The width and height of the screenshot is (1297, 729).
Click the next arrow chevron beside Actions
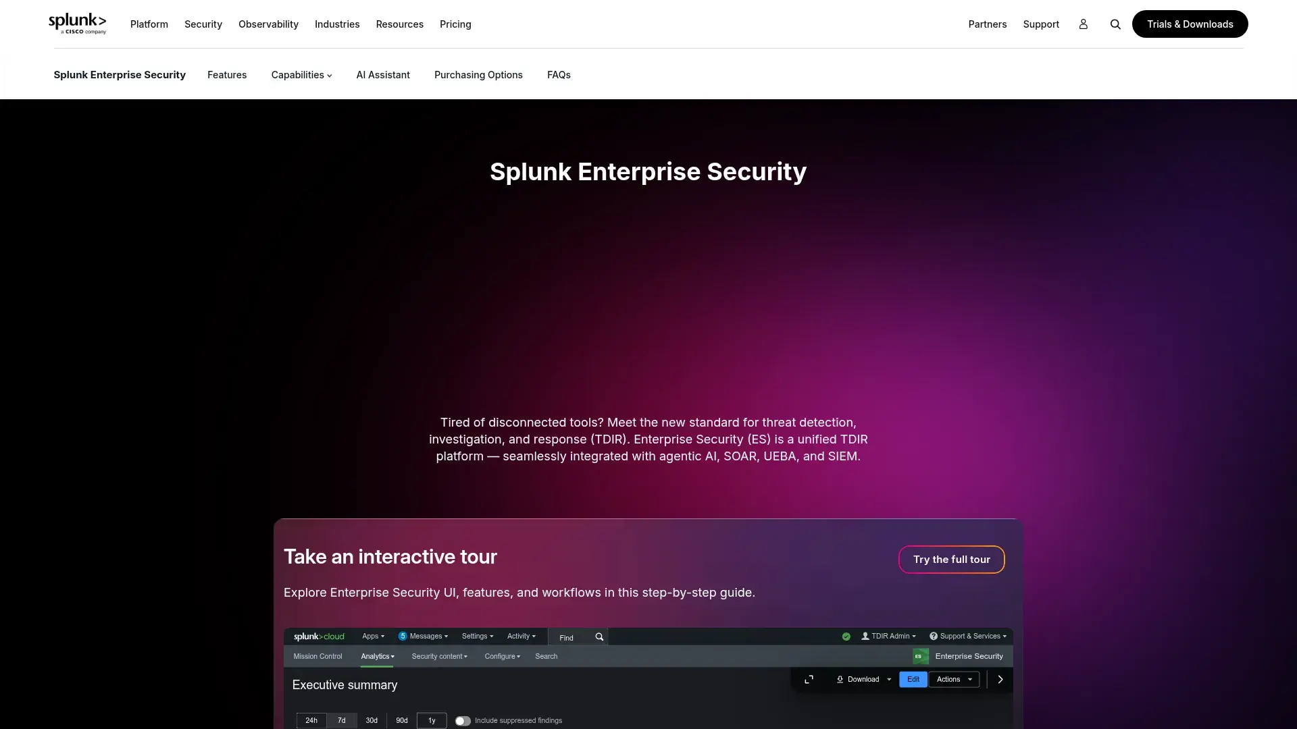1000,679
